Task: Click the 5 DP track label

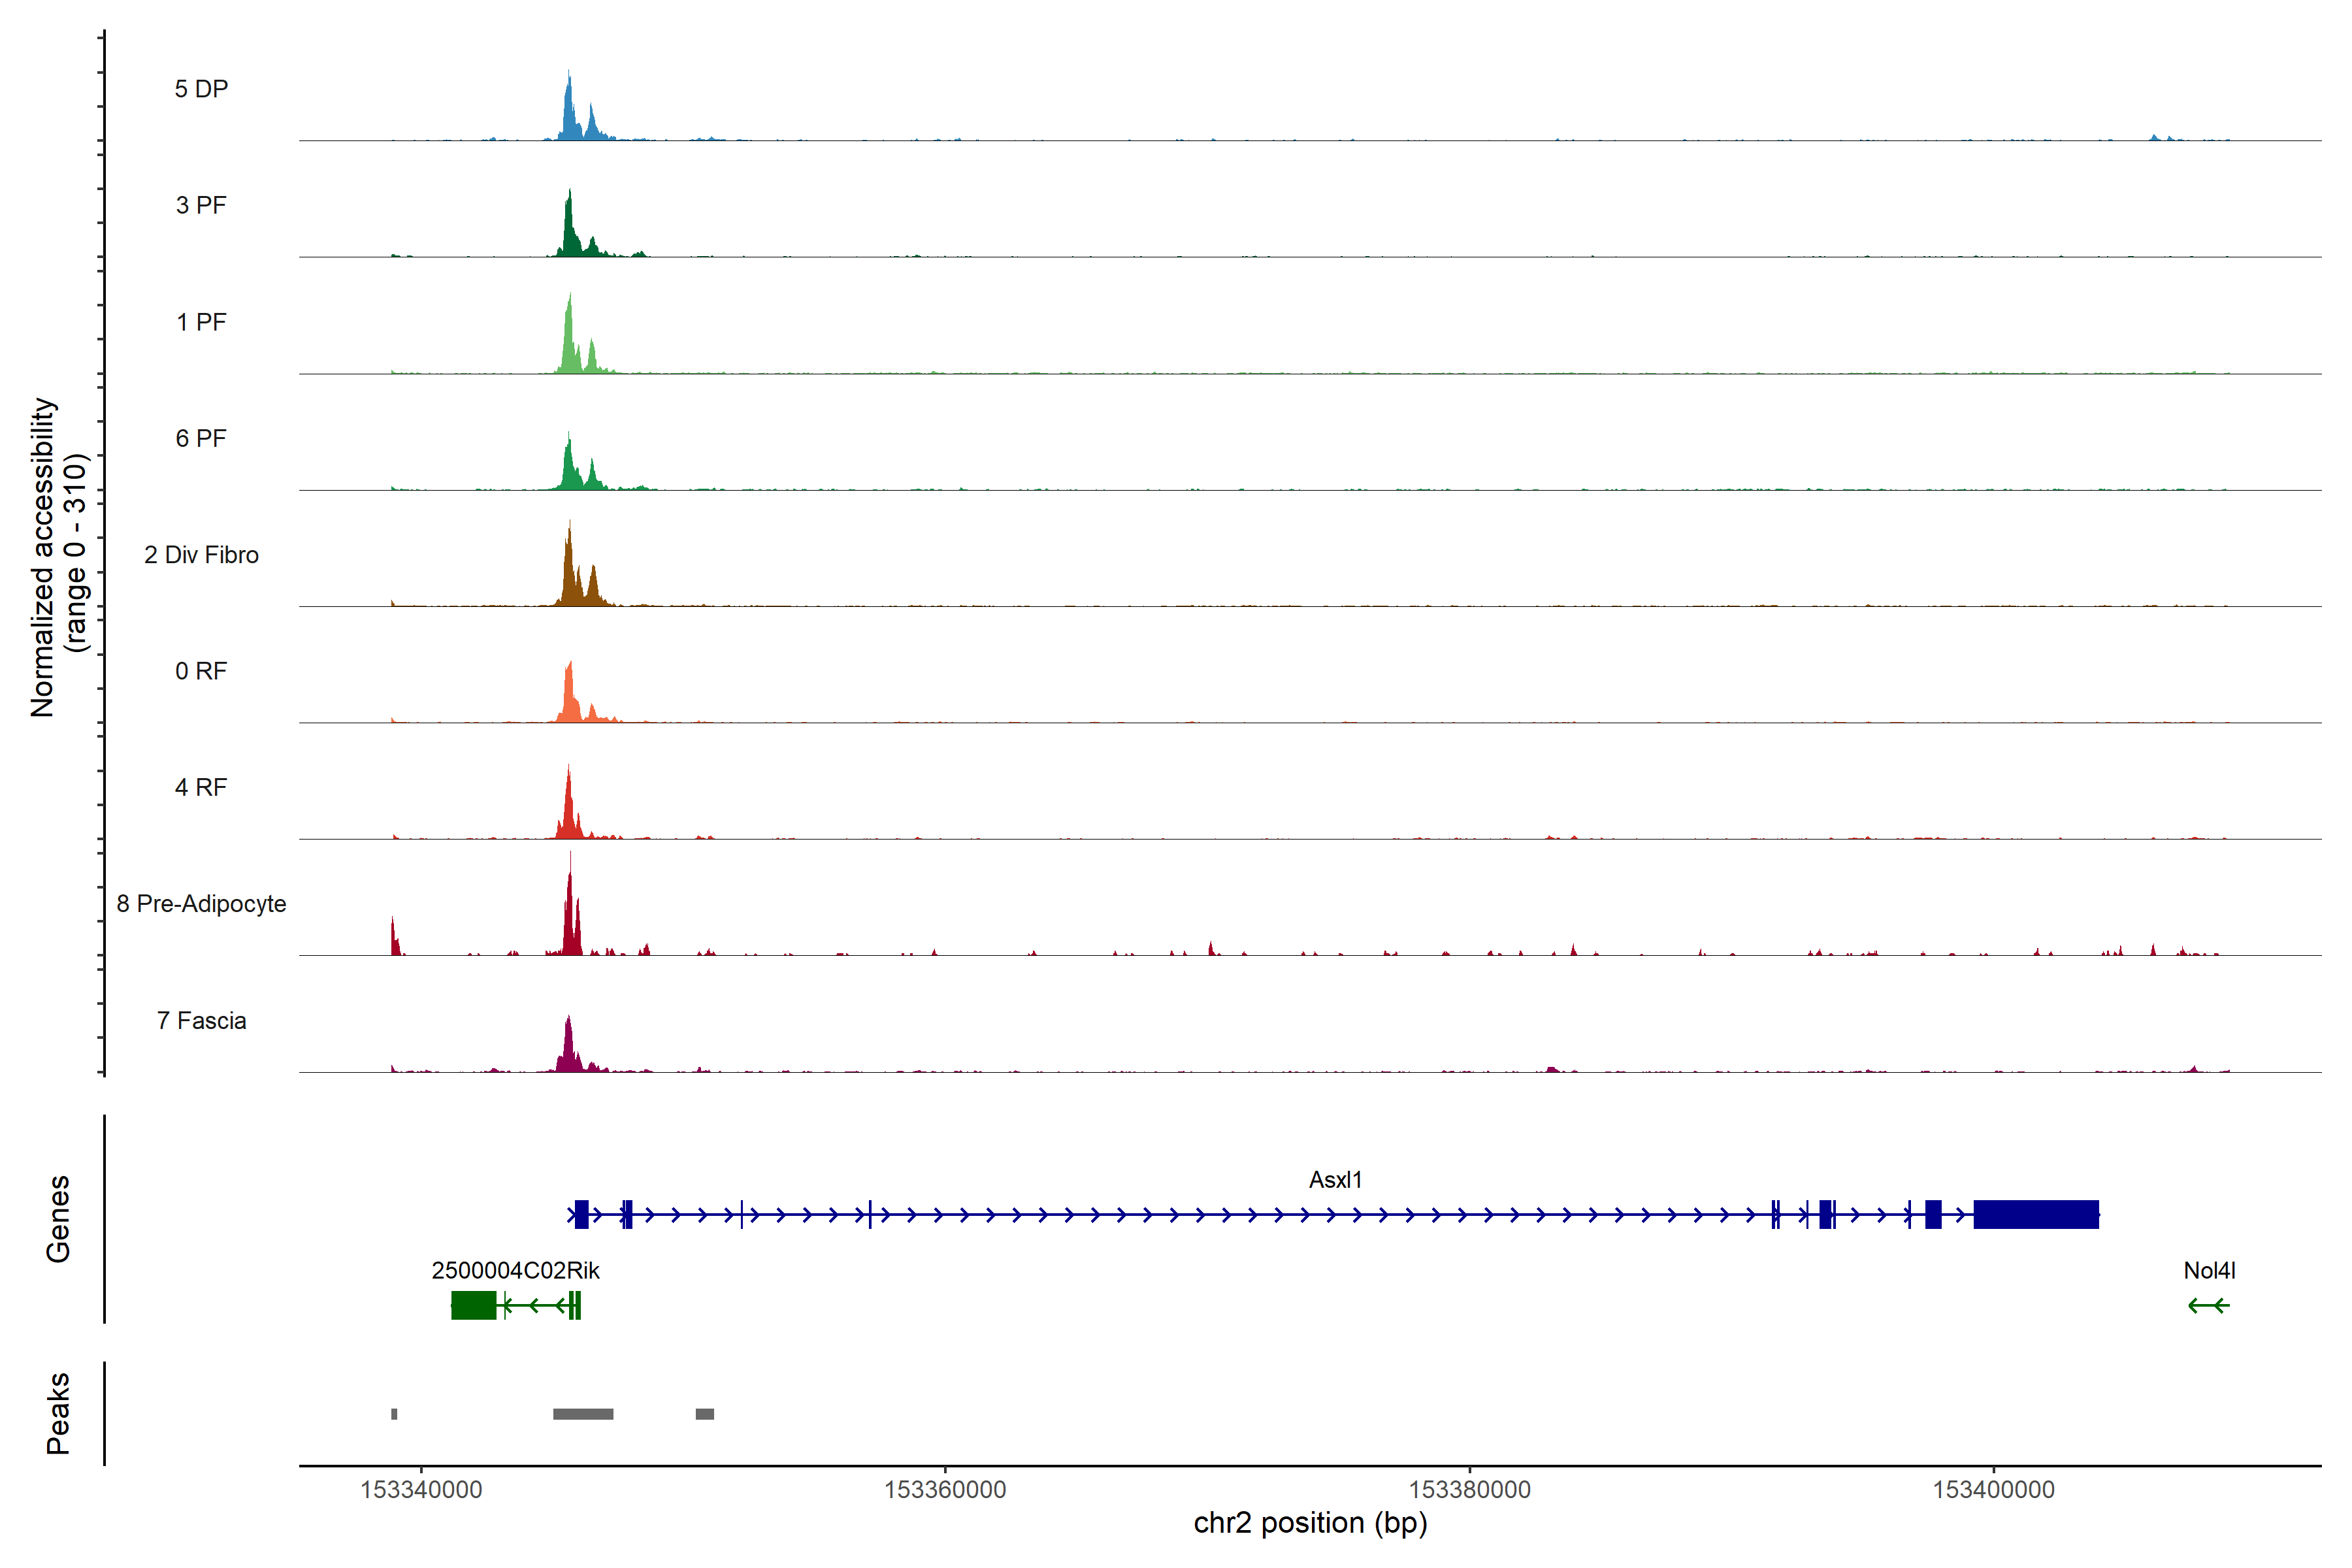Action: [201, 89]
